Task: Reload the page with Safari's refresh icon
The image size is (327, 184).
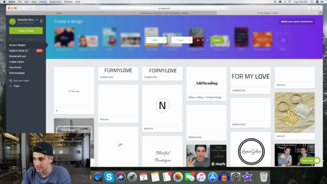Action: tap(227, 8)
